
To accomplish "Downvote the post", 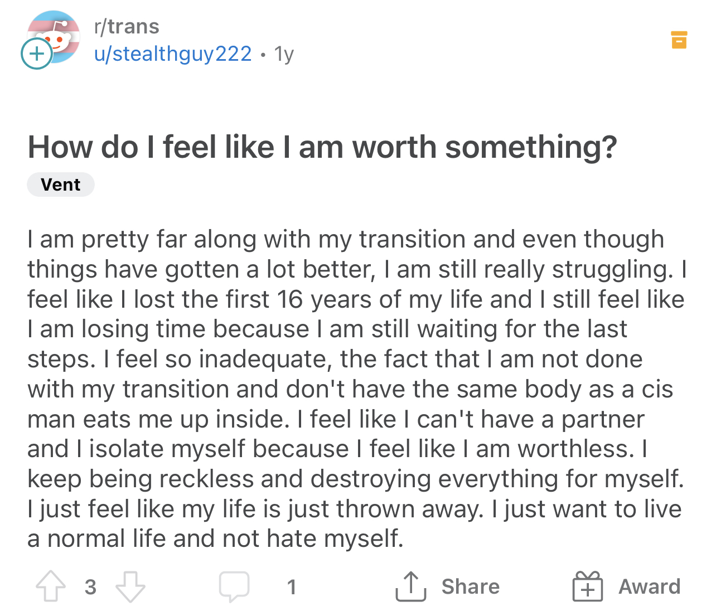I will (x=130, y=586).
